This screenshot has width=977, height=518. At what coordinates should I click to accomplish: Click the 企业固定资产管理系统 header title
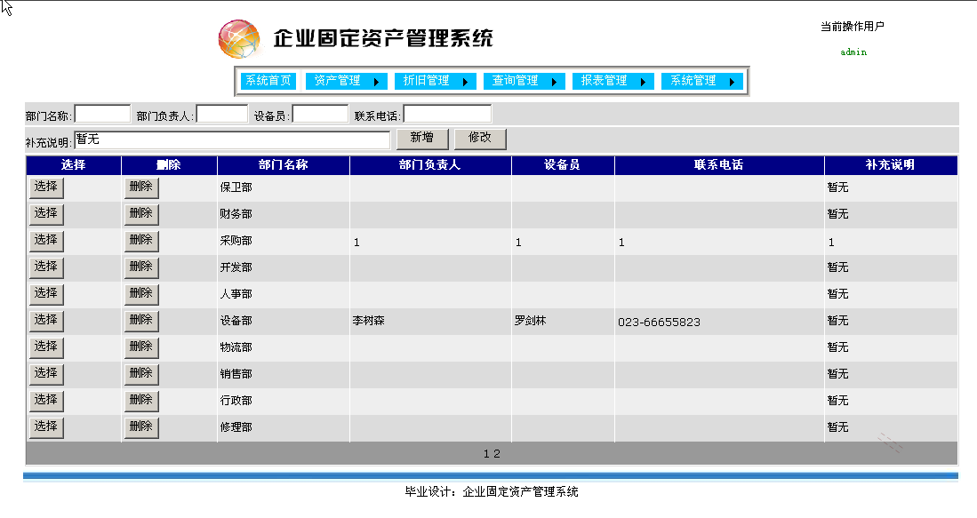383,38
